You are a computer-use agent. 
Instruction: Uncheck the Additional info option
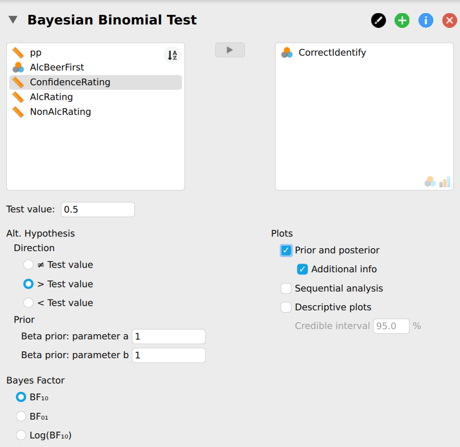click(x=303, y=269)
